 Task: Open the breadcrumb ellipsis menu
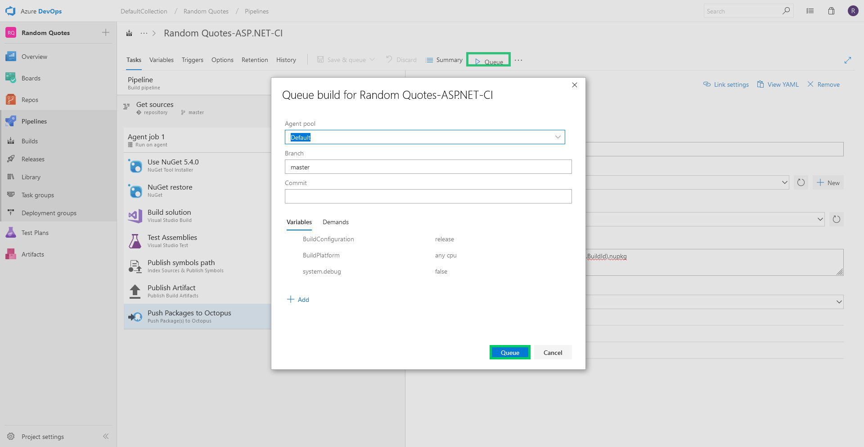(x=144, y=33)
